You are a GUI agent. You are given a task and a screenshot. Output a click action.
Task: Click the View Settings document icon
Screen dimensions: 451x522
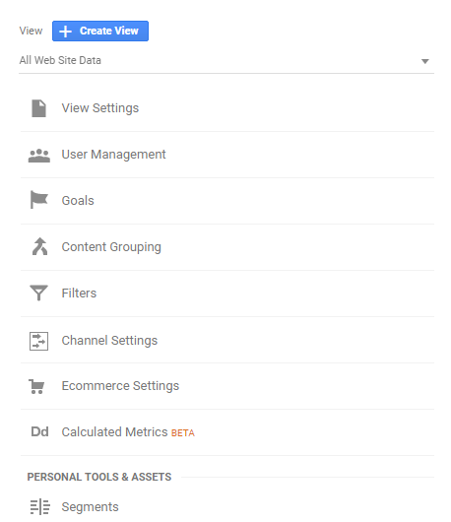(x=38, y=108)
